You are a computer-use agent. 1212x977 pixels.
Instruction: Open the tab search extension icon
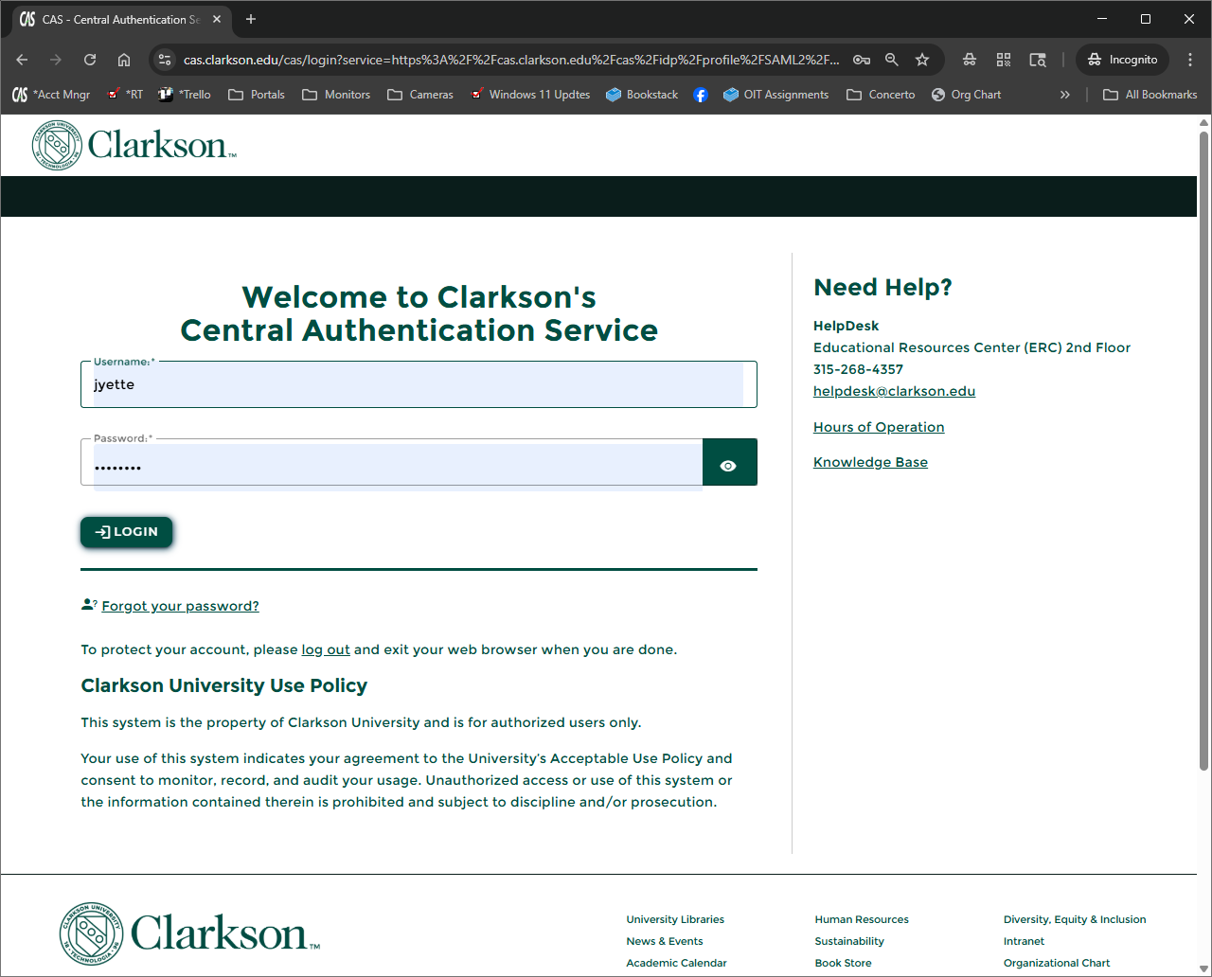pyautogui.click(x=1038, y=60)
